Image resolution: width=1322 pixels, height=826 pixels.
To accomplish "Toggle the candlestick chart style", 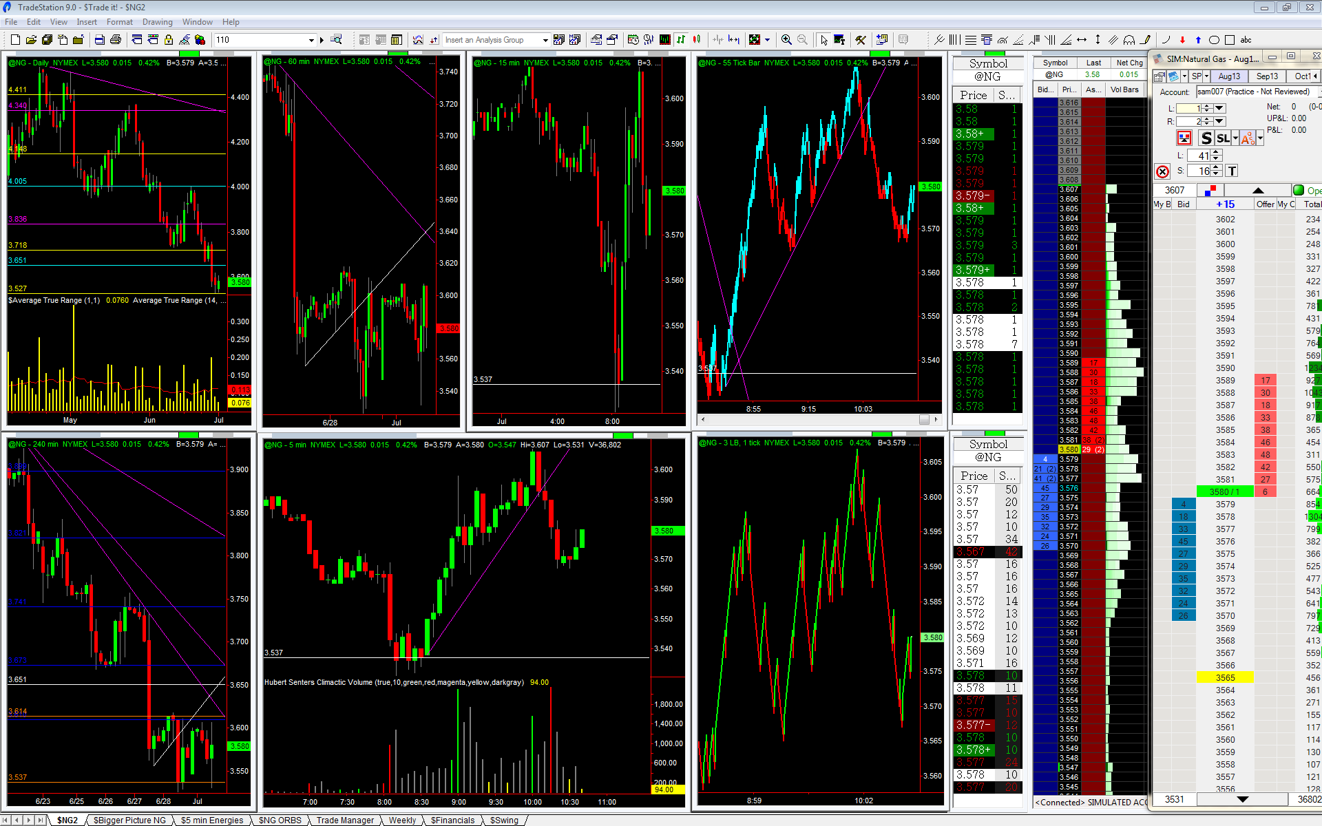I will pos(697,40).
